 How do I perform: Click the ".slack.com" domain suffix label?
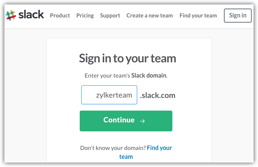[x=158, y=95]
